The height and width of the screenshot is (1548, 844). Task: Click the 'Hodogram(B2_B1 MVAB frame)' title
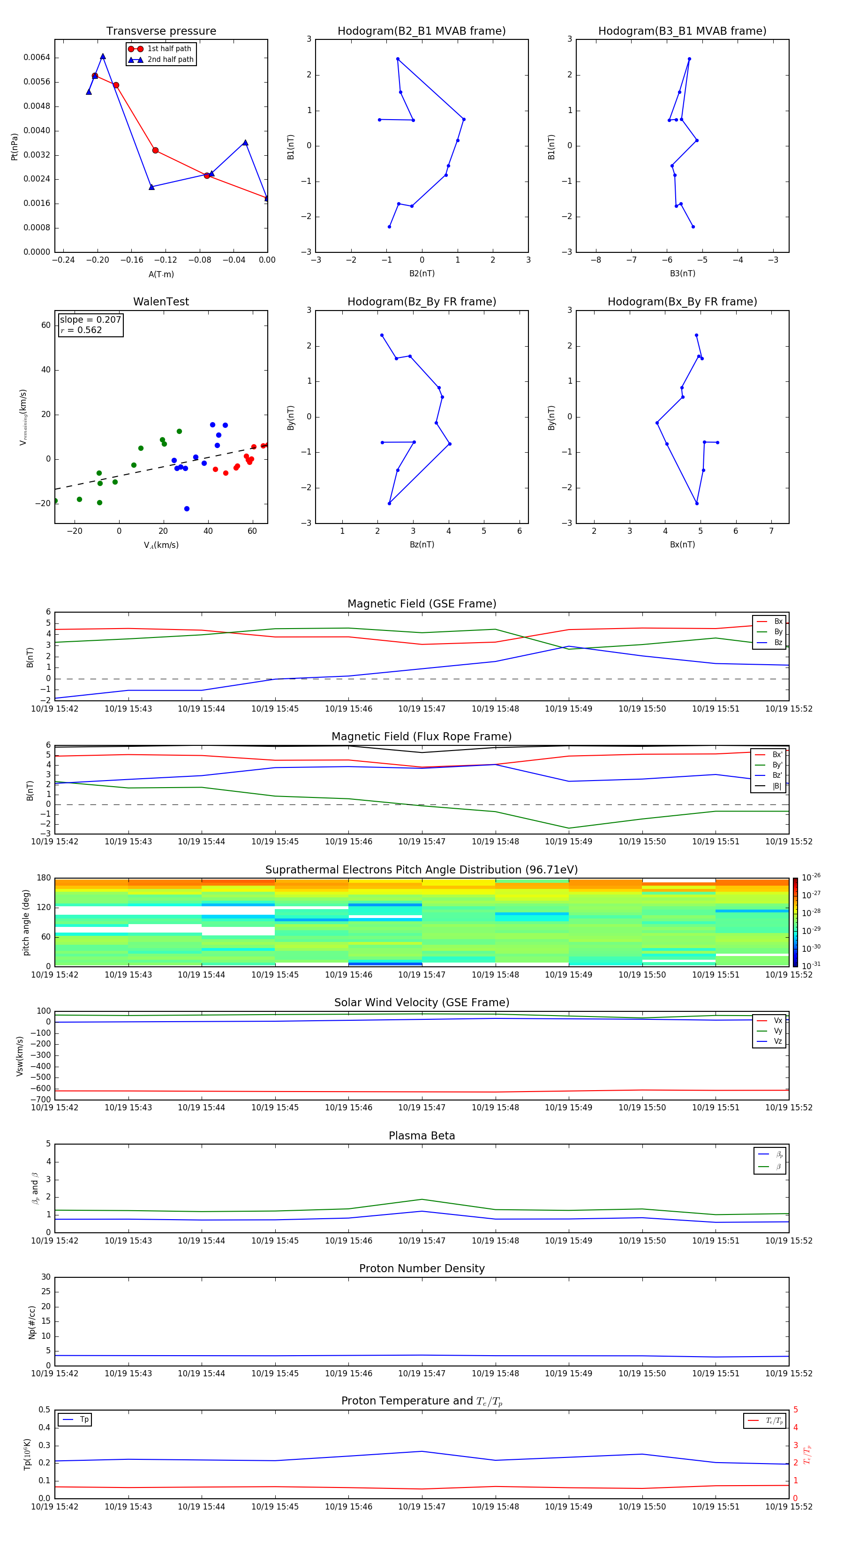[422, 31]
